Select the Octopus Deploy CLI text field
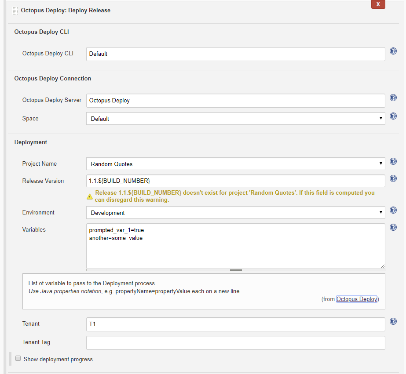Viewport: 406px width, 374px height. pyautogui.click(x=235, y=54)
